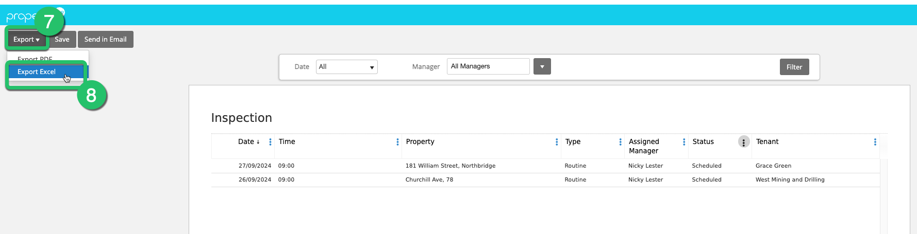Viewport: 917px width, 234px height.
Task: Click tenant Grace Green cell
Action: [x=773, y=166]
